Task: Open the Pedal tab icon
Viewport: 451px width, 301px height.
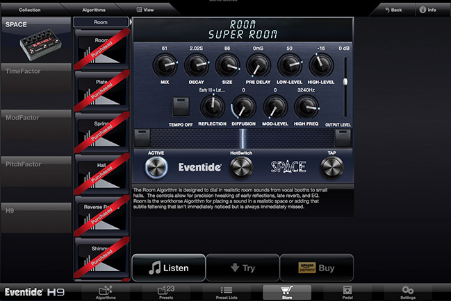Action: tap(347, 293)
